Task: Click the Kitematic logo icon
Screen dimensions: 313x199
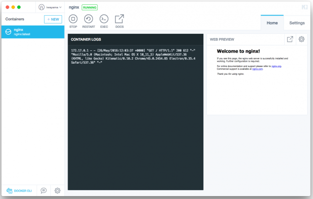Action: click(304, 7)
